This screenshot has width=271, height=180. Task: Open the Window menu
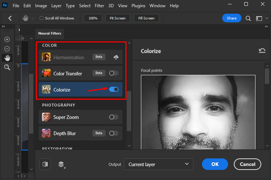(158, 6)
